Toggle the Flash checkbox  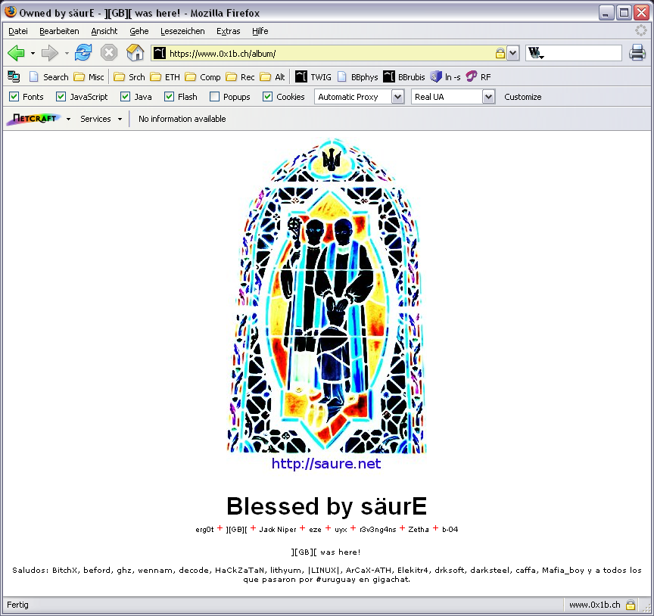[169, 97]
